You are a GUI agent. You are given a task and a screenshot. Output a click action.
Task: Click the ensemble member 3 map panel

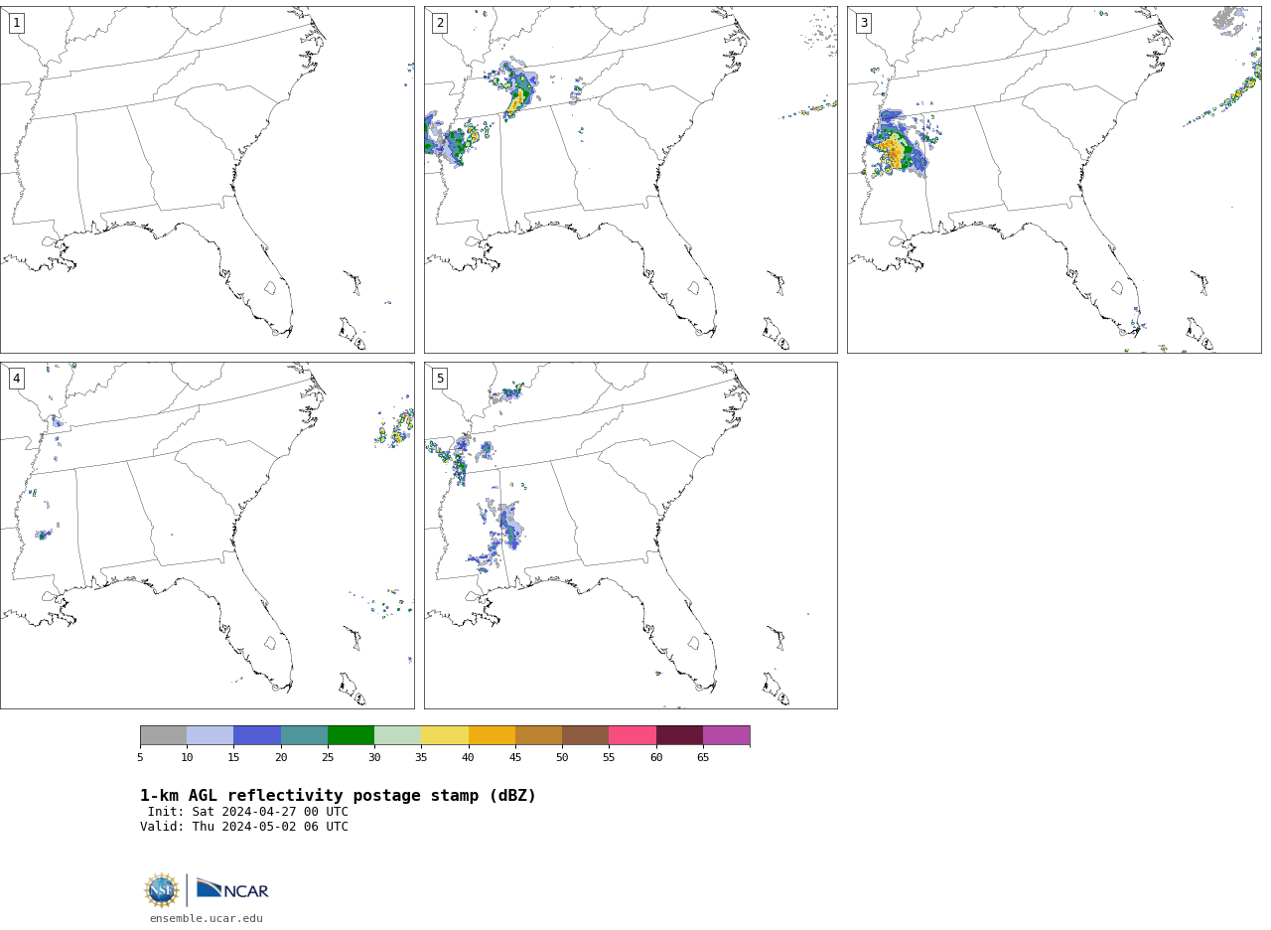pos(1055,180)
